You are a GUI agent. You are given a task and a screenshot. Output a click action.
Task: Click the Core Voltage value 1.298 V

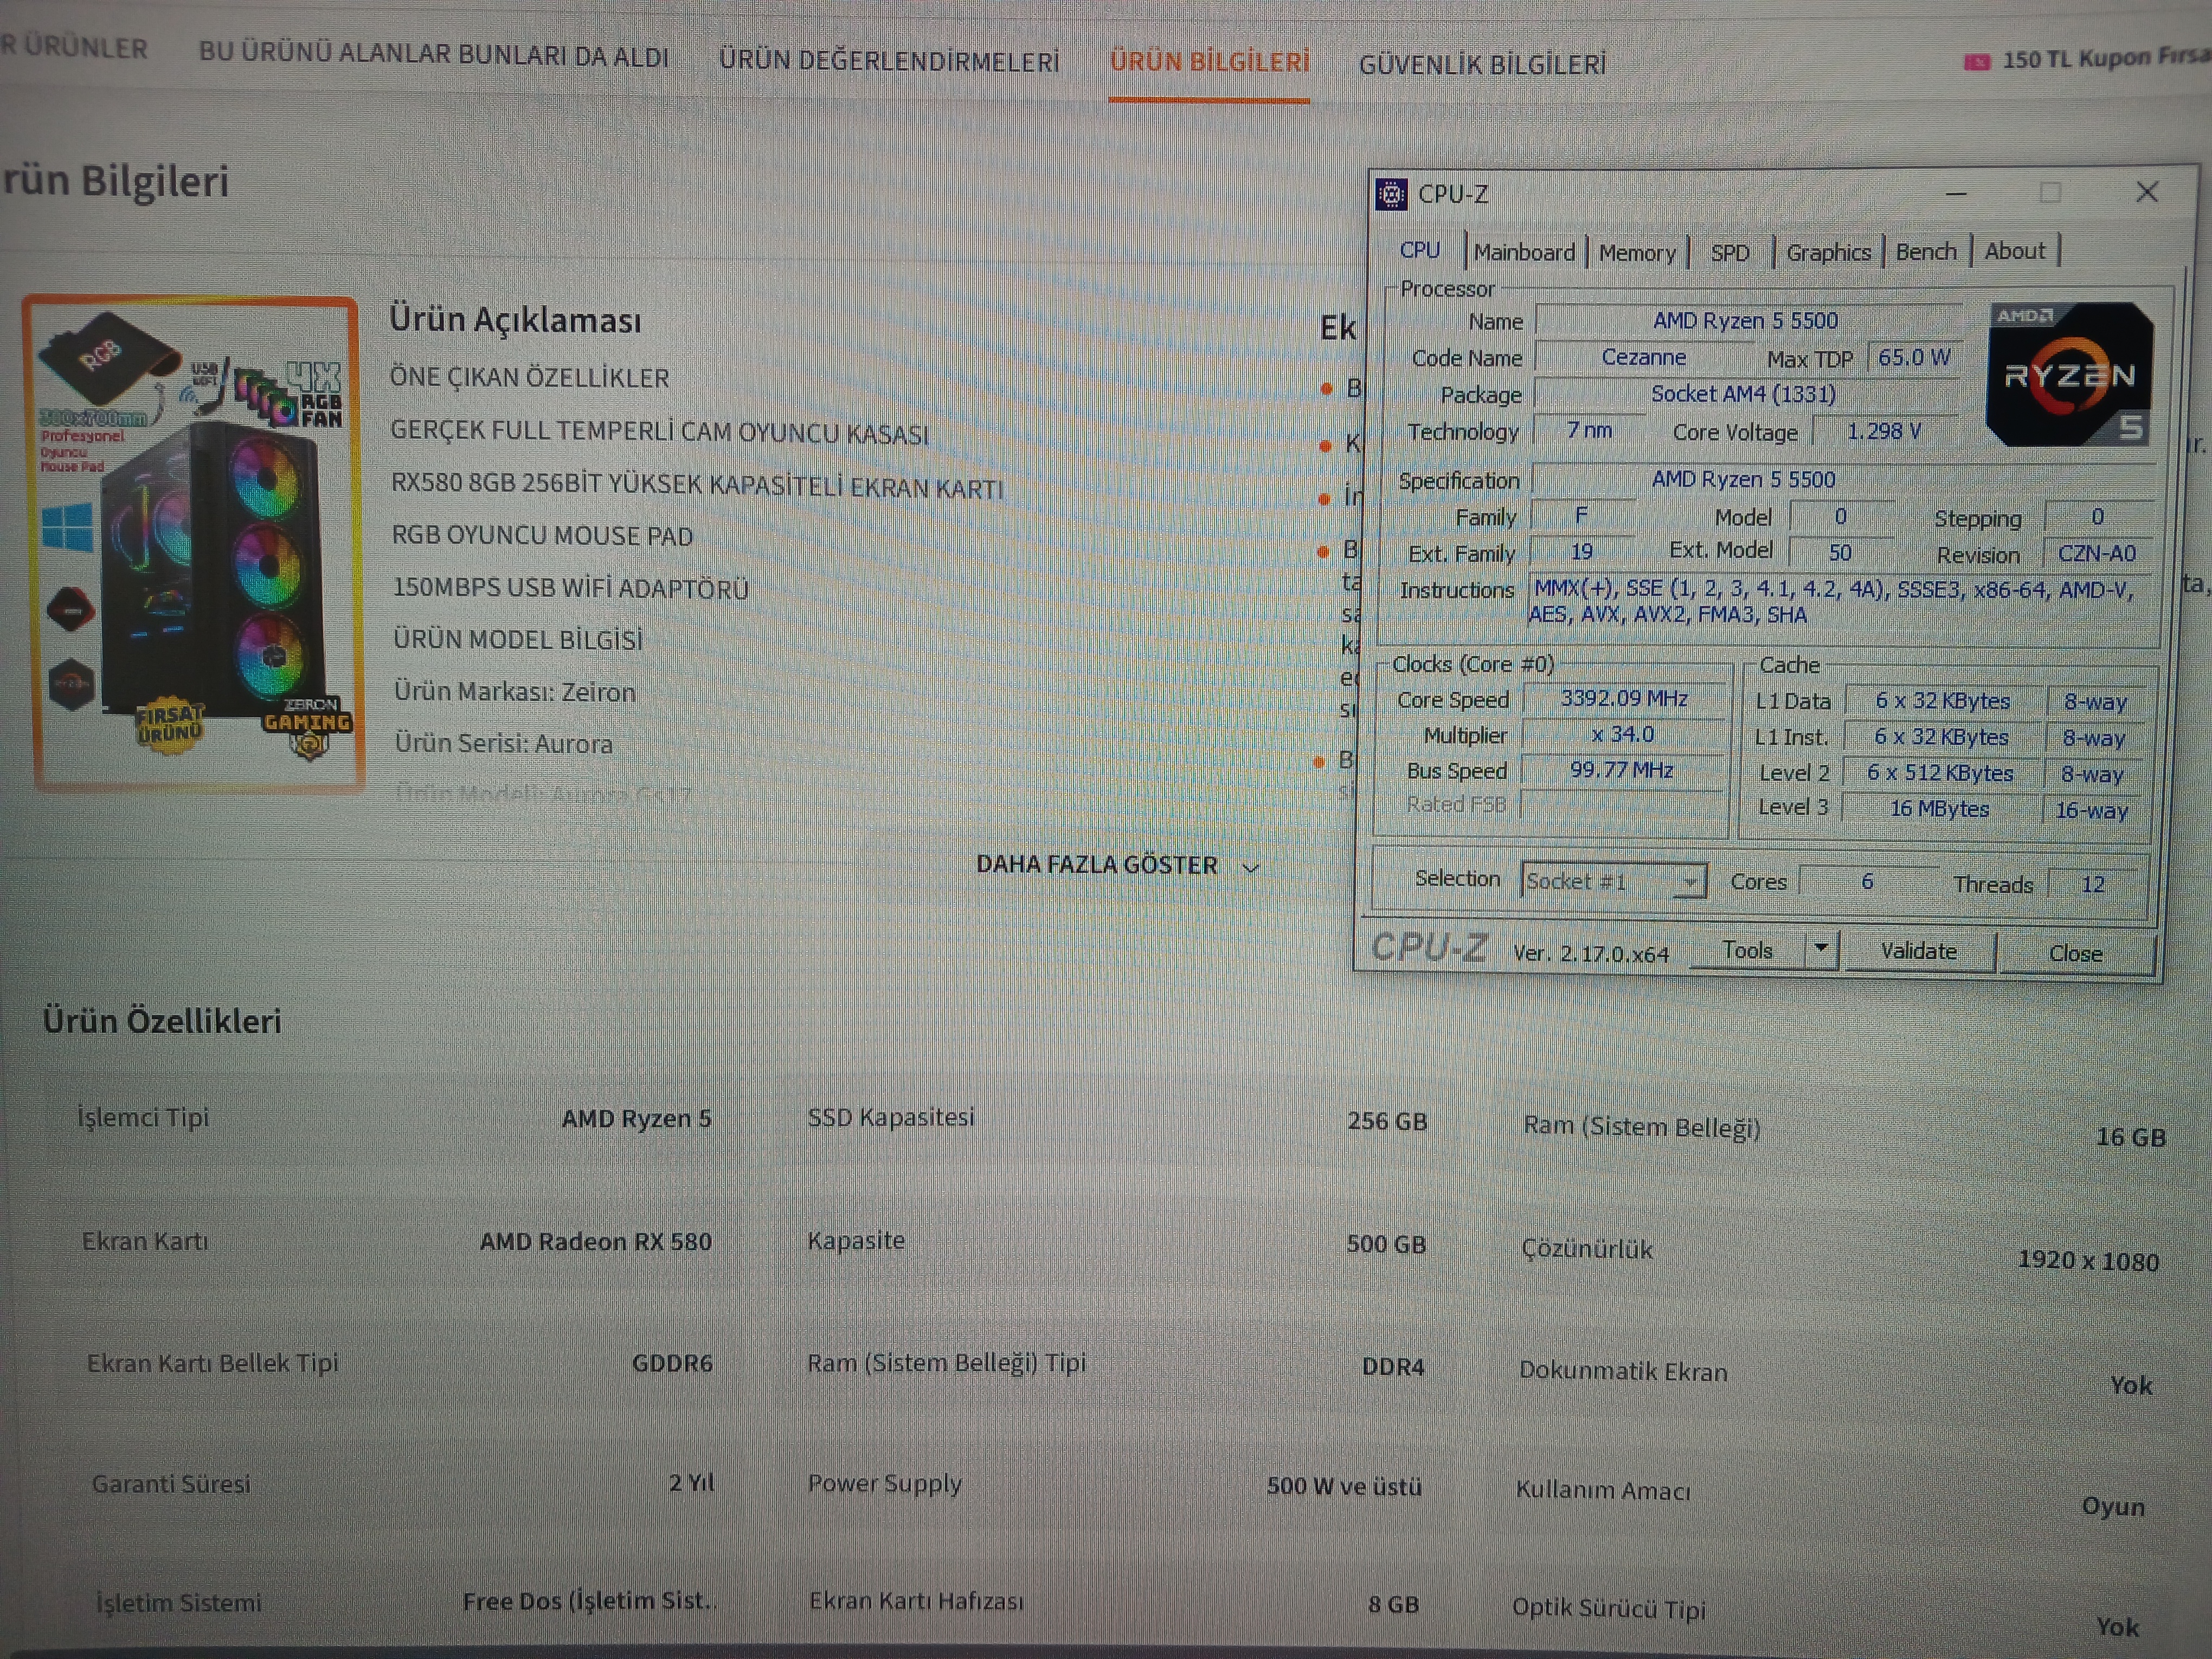(x=1885, y=432)
